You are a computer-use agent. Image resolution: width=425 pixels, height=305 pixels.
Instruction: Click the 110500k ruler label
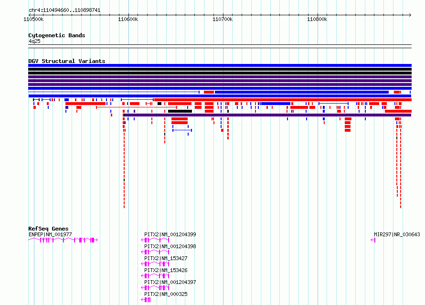tap(33, 19)
